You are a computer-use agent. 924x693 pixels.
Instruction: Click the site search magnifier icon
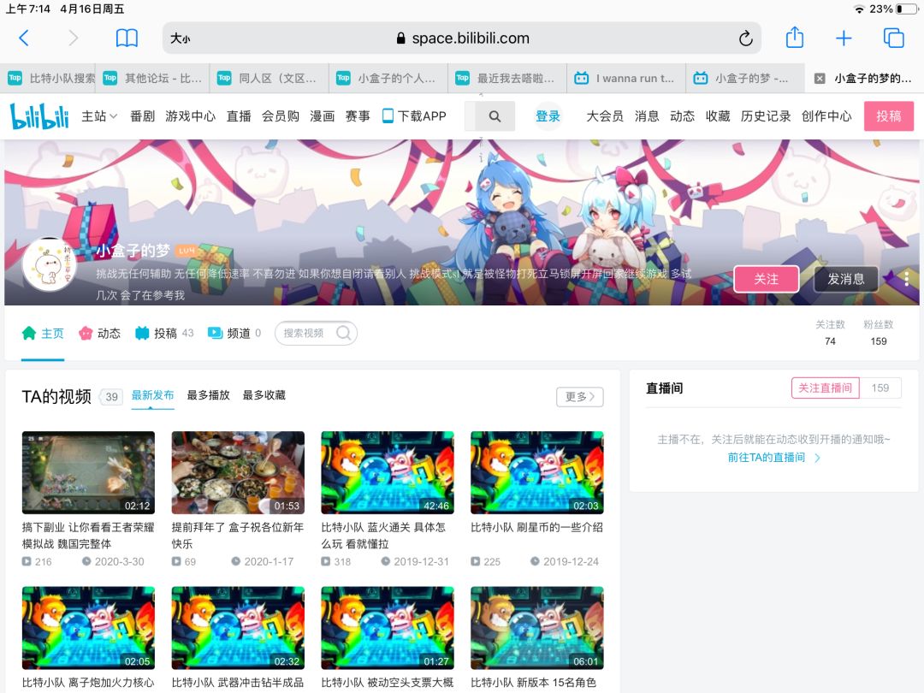click(495, 116)
